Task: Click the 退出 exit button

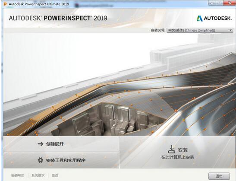Action: [x=219, y=176]
